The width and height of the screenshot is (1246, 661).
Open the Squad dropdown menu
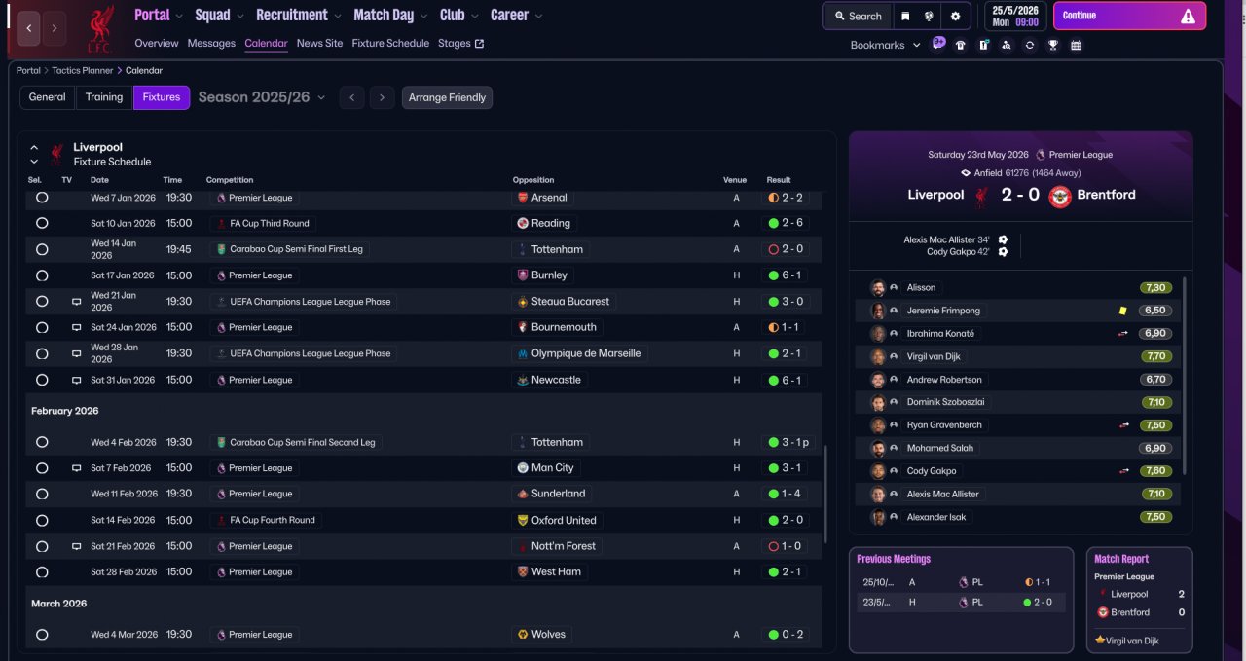[x=219, y=16]
